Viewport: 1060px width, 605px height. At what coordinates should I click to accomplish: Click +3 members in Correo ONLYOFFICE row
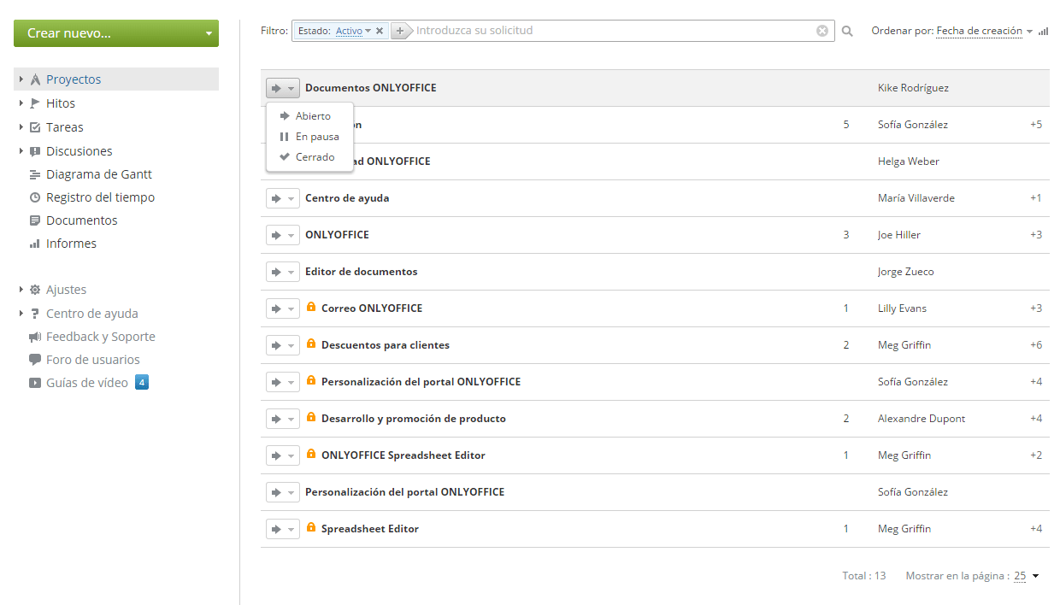pos(1036,308)
